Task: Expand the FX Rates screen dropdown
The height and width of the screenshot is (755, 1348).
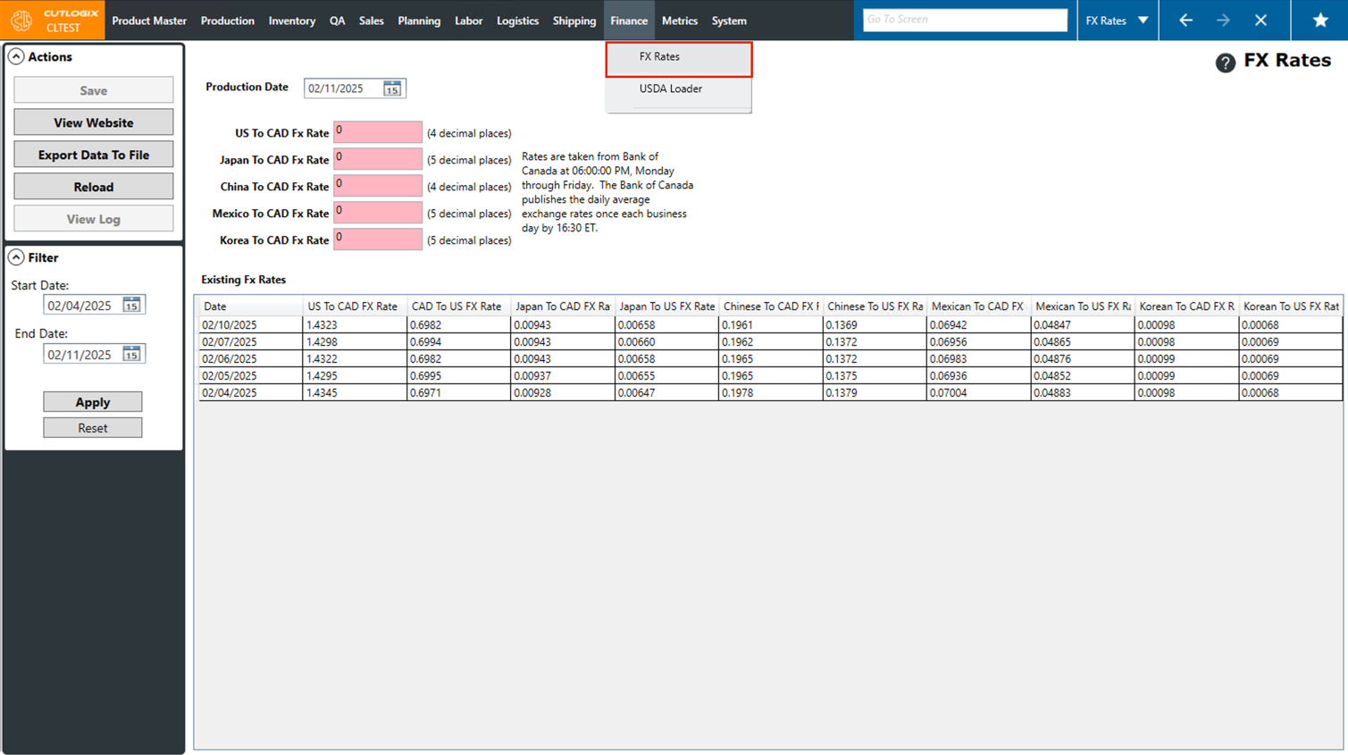Action: tap(1143, 21)
